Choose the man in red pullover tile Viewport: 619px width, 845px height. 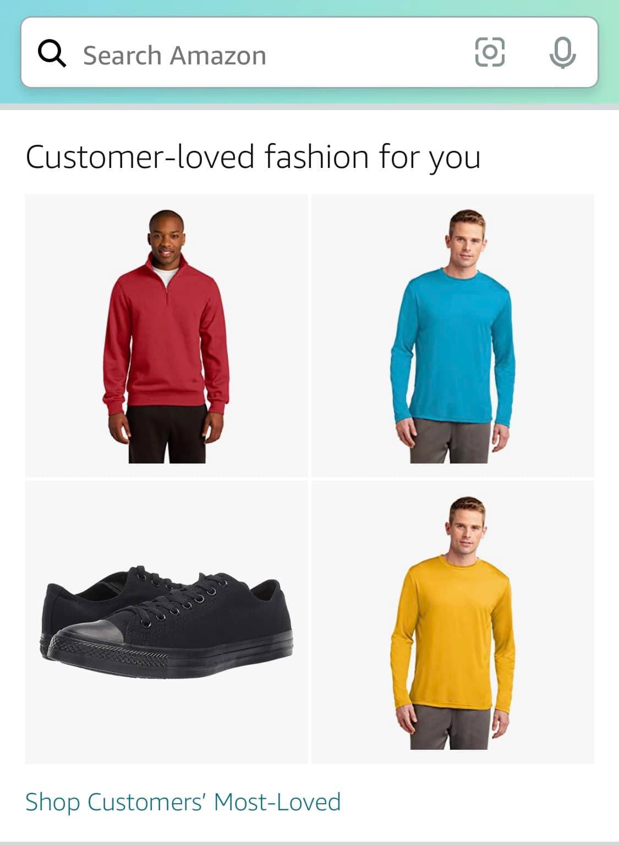[x=166, y=336]
